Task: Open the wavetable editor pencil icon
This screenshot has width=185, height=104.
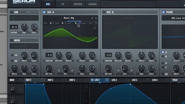Action: (95, 28)
